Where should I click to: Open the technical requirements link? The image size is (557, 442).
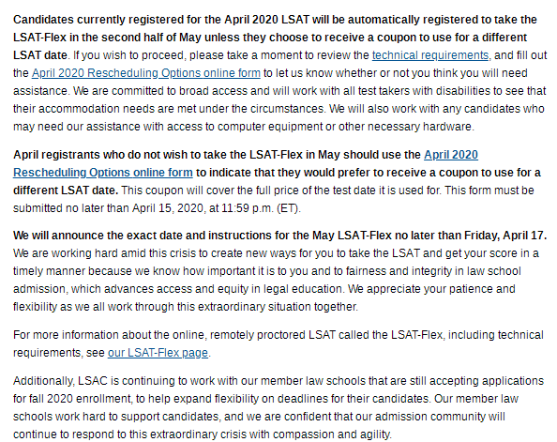point(430,55)
